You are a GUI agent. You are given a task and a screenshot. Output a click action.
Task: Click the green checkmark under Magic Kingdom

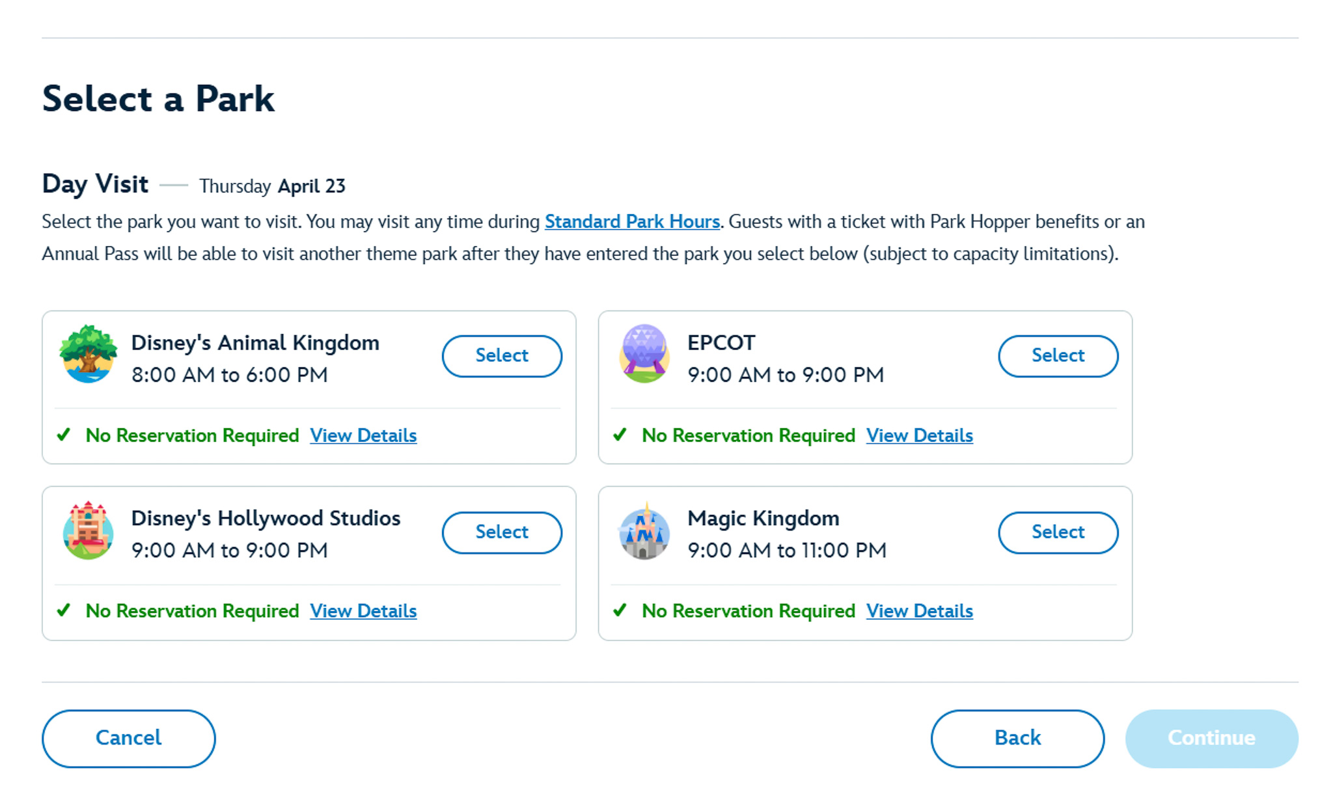click(x=620, y=610)
